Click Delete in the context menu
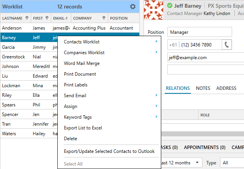The width and height of the screenshot is (244, 169). coord(70,139)
